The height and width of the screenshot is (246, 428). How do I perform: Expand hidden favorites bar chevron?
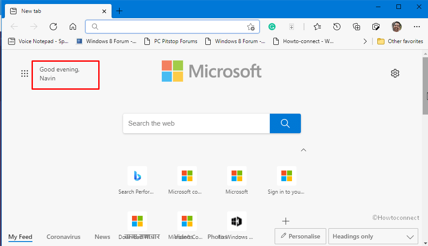coord(365,41)
